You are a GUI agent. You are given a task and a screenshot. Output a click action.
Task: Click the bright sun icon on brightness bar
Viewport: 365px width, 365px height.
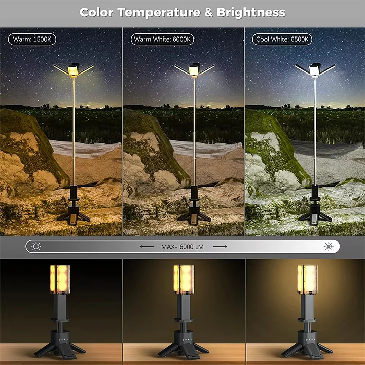click(328, 247)
